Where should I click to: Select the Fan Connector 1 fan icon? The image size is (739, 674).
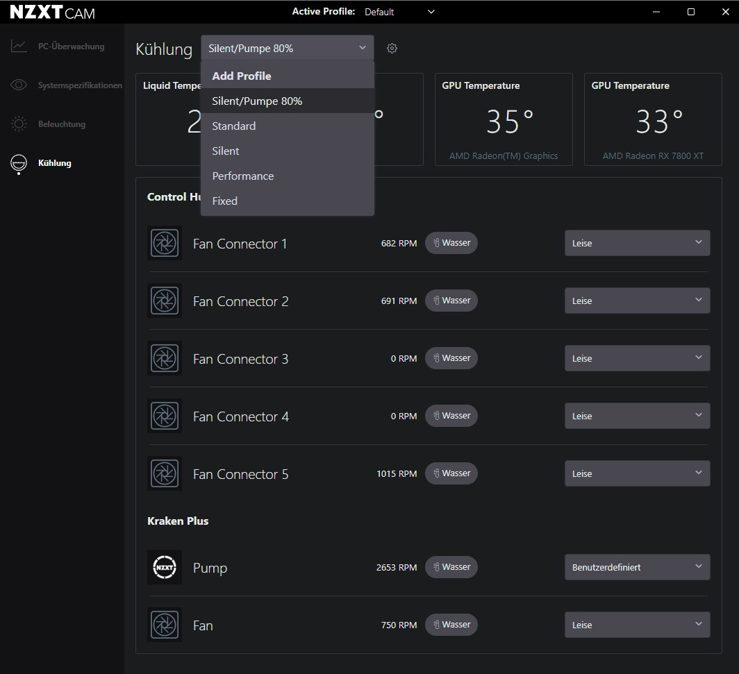tap(165, 243)
